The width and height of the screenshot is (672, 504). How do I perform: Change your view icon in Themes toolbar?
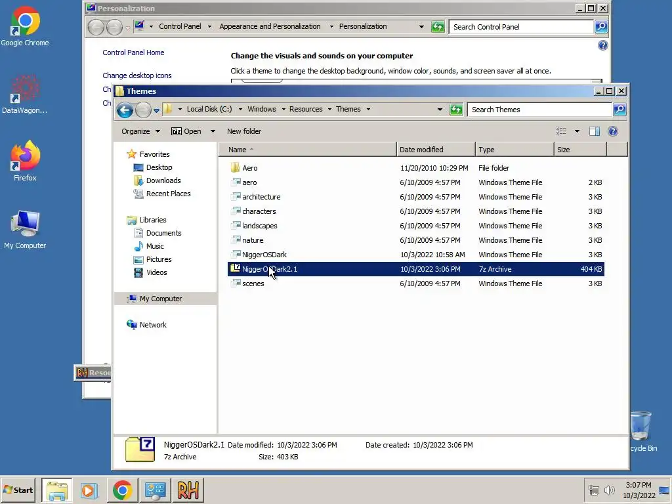pyautogui.click(x=561, y=131)
